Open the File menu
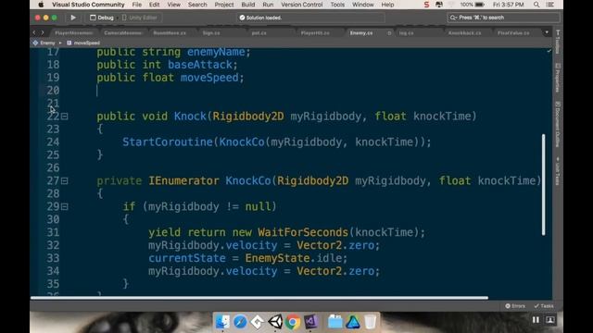593x333 pixels. [x=137, y=5]
